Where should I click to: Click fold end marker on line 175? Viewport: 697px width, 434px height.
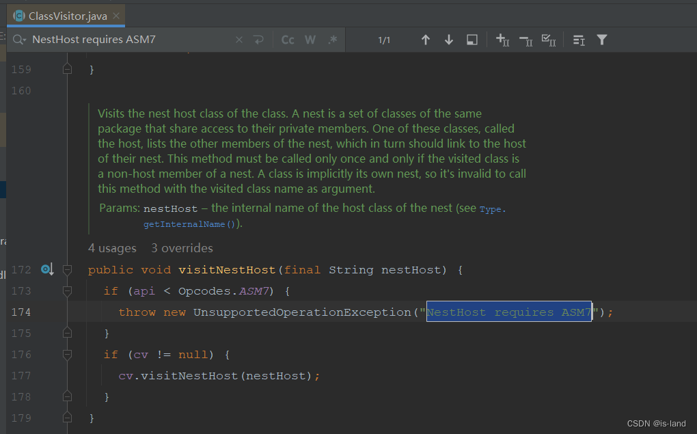pos(67,333)
